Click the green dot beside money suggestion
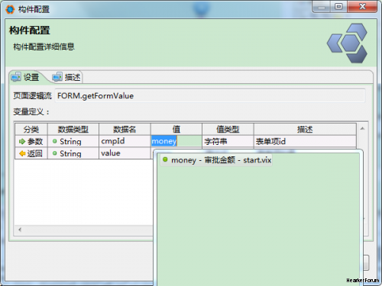The width and height of the screenshot is (382, 286). [165, 159]
